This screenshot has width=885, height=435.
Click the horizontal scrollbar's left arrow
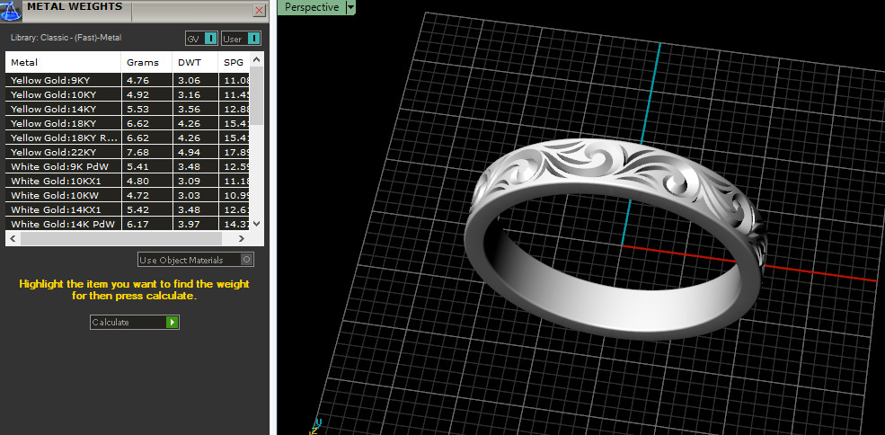pos(13,239)
